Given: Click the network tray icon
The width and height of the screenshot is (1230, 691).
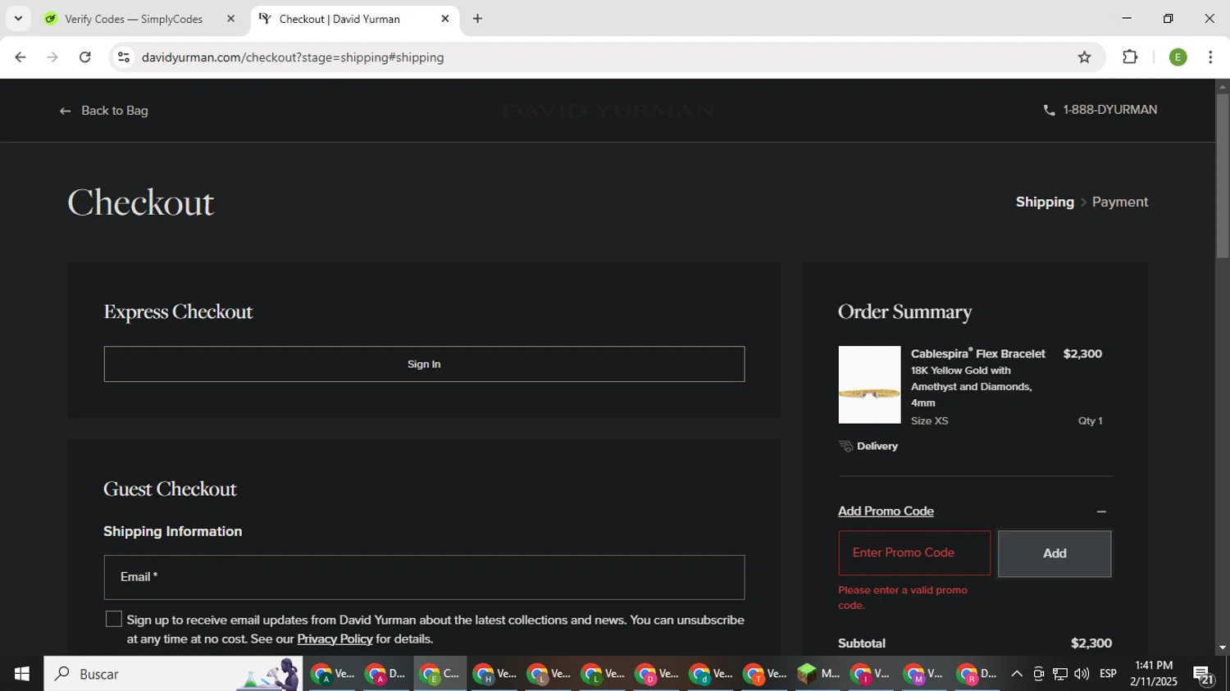Looking at the screenshot, I should pyautogui.click(x=1059, y=674).
